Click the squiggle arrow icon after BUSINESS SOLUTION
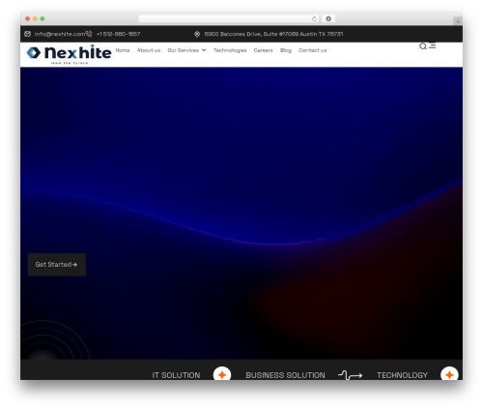 coord(350,375)
